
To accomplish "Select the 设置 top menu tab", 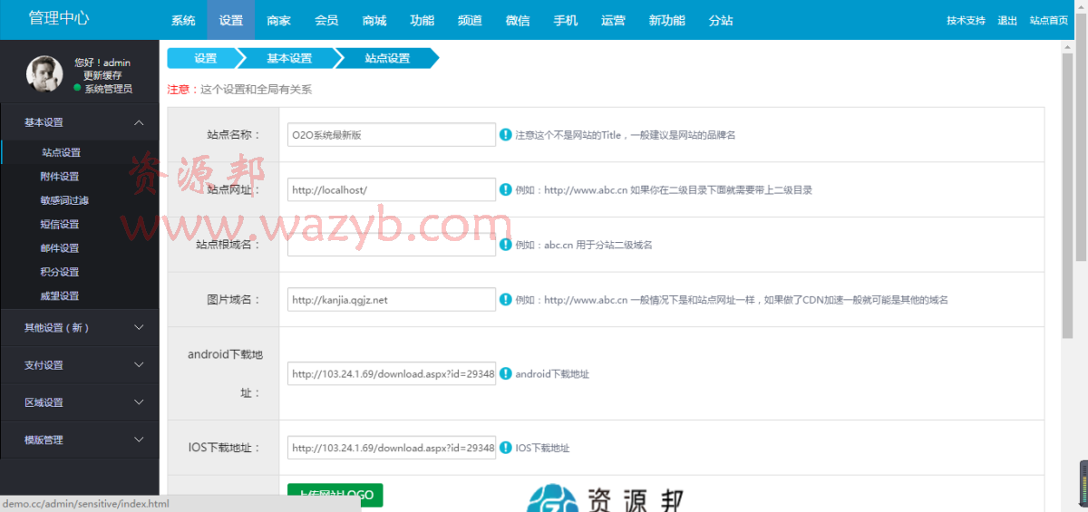I will coord(231,20).
